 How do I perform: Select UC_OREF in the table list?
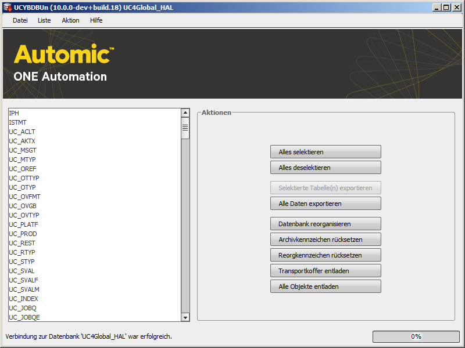[x=95, y=169]
